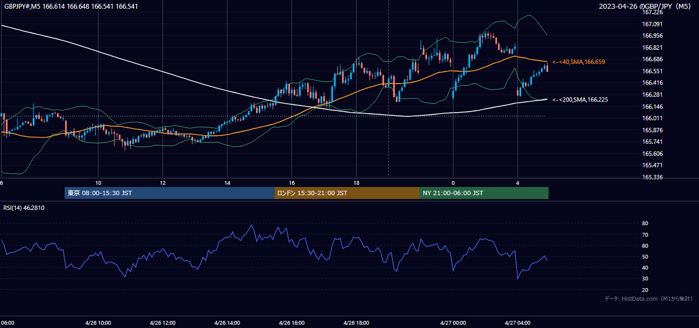The image size is (699, 328).
Task: Click the NY 21:00-06:00 JST session bar
Action: tap(484, 193)
